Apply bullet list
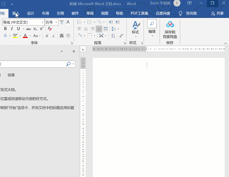The image size is (229, 177). 79,22
